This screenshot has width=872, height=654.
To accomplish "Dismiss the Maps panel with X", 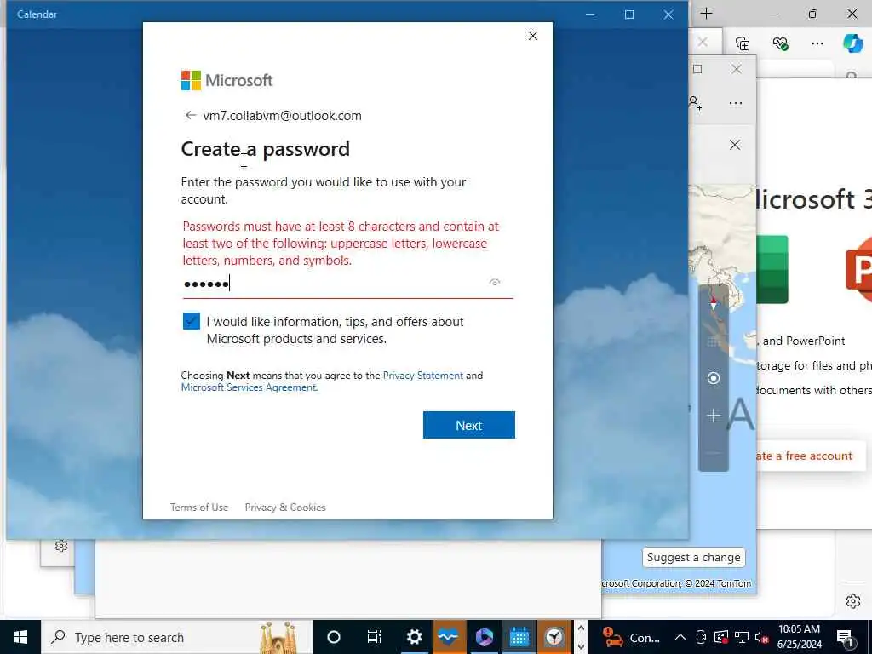I will pos(735,145).
